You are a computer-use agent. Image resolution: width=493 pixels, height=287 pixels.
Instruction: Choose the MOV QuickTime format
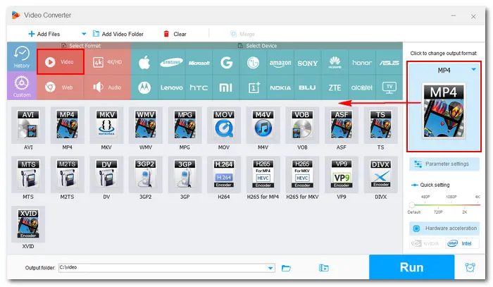(x=224, y=126)
